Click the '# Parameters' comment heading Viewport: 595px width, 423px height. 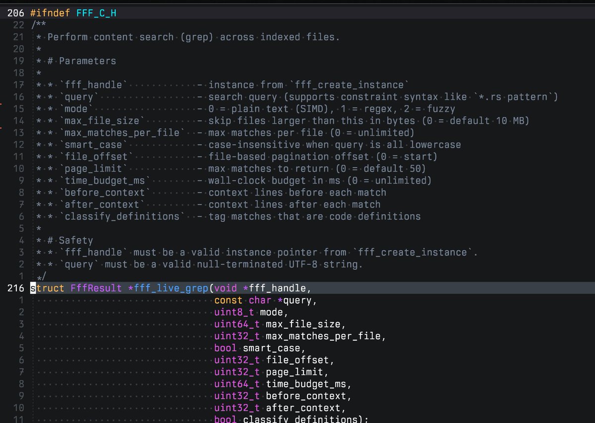(x=82, y=61)
